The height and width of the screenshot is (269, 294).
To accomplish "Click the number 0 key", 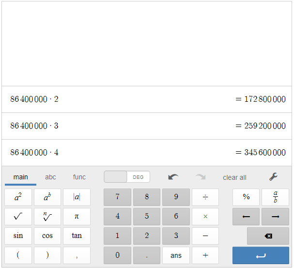I will pos(117,255).
